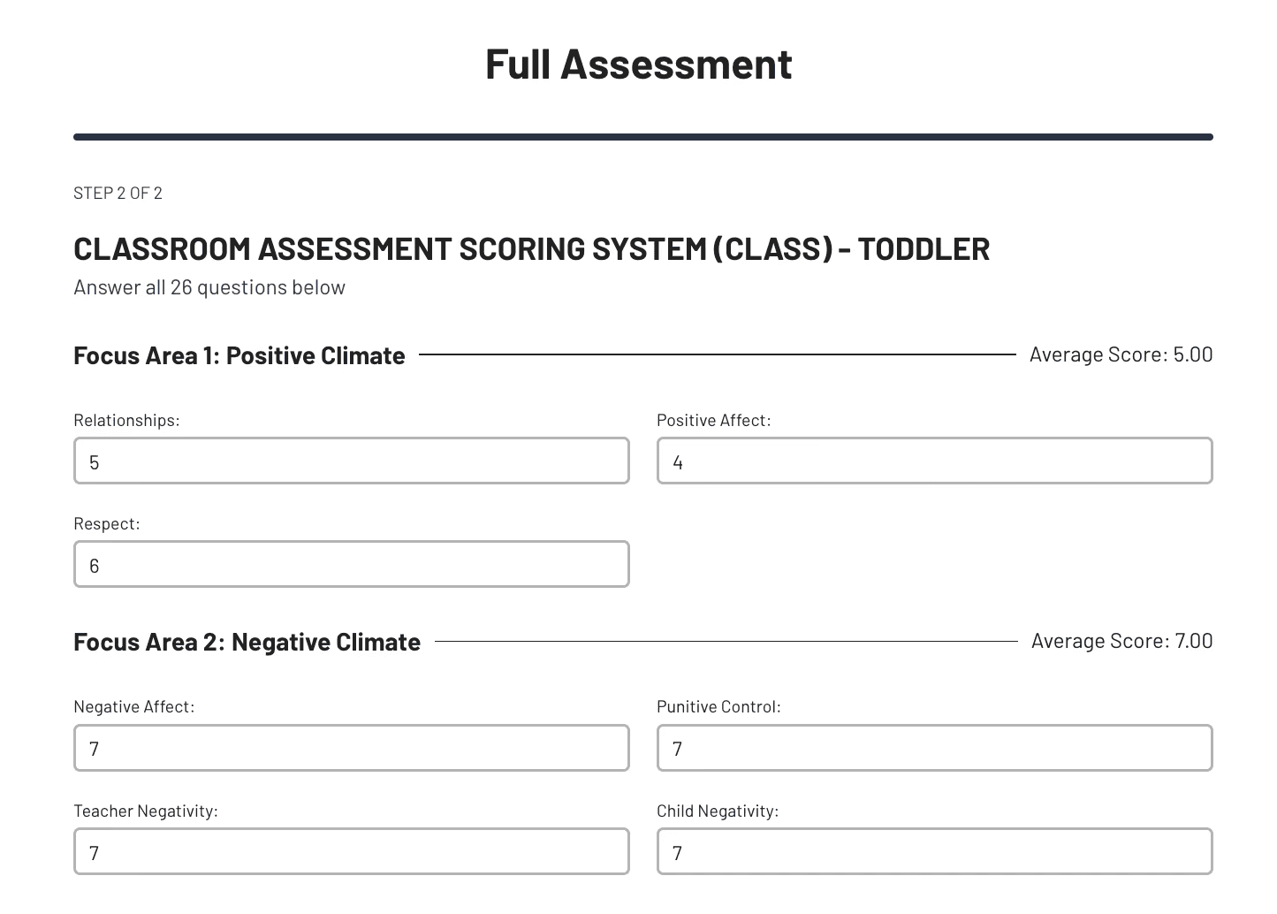The image size is (1277, 914).
Task: Click the Average Score: 5.00 text
Action: point(1121,354)
